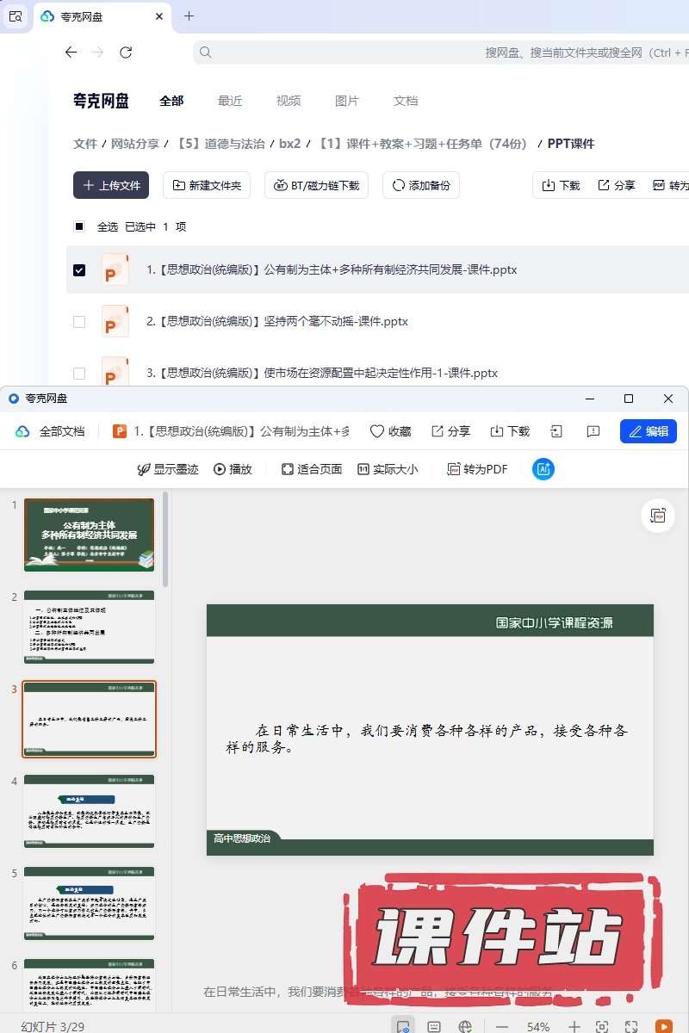
Task: Click the browser page refresh icon
Action: point(126,53)
